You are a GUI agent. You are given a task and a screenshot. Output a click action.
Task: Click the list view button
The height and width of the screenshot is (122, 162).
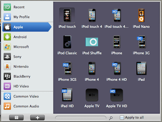[16, 118]
